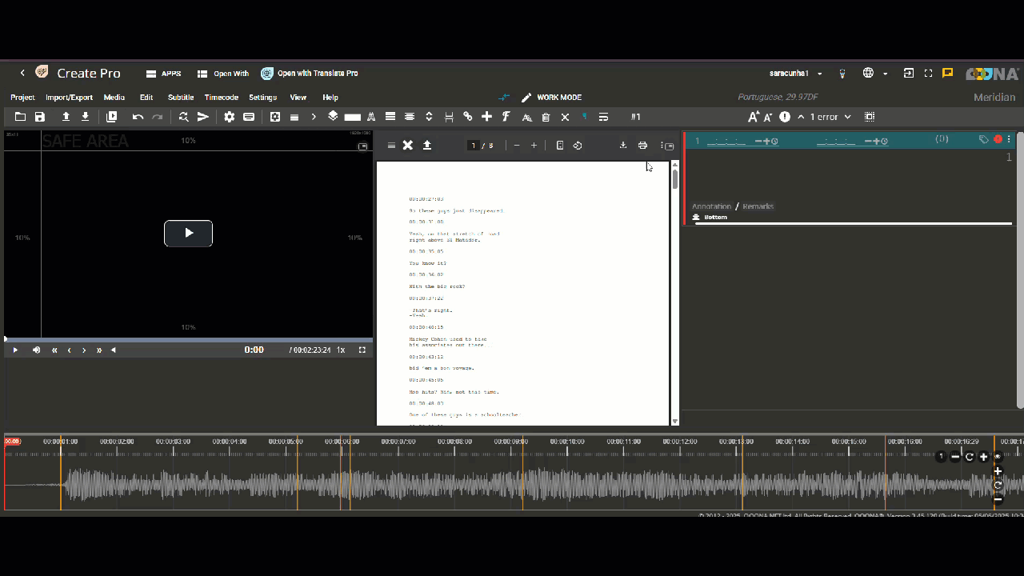The image size is (1024, 576).
Task: Click the save project floppy disk icon
Action: pos(40,117)
